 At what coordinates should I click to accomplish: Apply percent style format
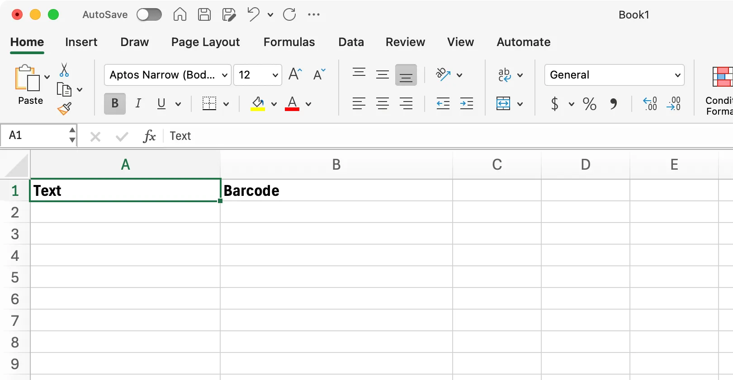click(x=590, y=104)
